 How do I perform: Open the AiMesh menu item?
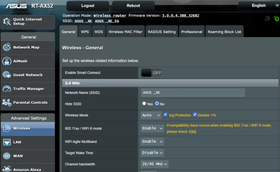click(28, 61)
